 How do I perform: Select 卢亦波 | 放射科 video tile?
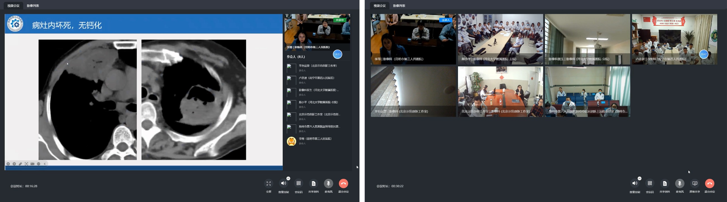(674, 39)
